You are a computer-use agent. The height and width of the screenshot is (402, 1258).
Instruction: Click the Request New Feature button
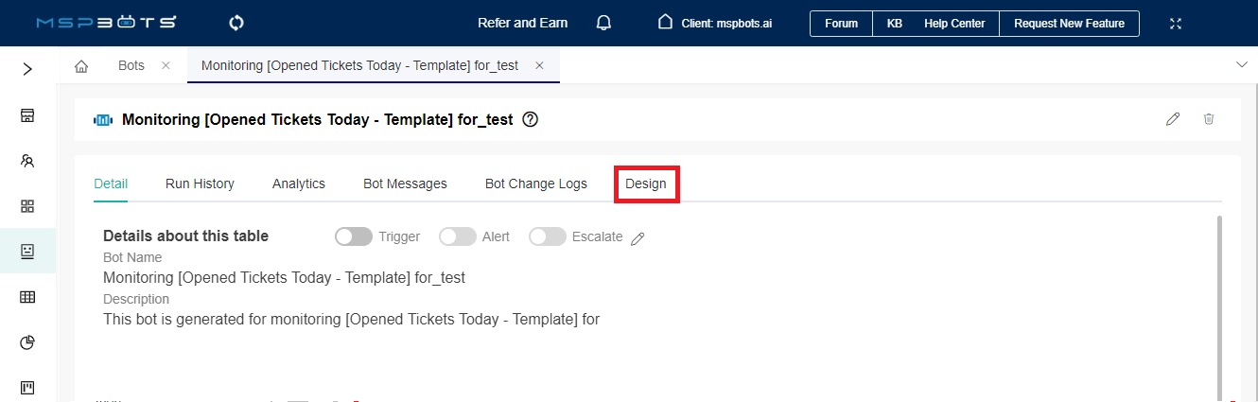point(1069,24)
